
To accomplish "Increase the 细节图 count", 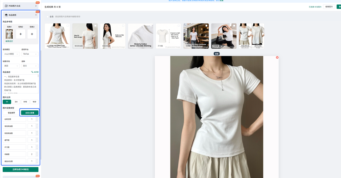I will tap(37, 139).
